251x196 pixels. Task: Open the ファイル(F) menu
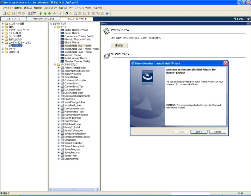[x=7, y=8]
